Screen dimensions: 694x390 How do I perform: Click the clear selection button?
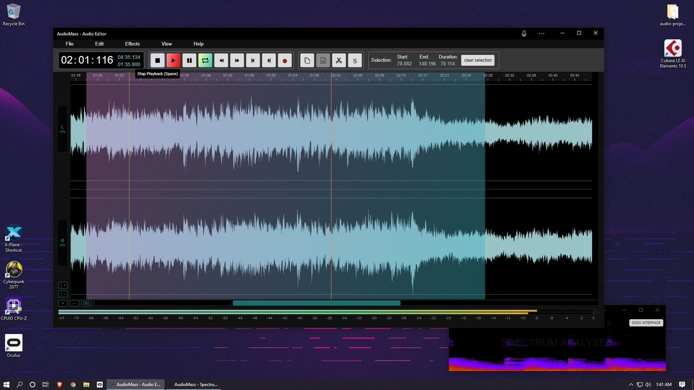tap(478, 60)
